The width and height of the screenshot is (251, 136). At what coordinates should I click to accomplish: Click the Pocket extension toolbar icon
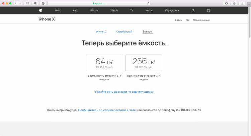click(35, 3)
